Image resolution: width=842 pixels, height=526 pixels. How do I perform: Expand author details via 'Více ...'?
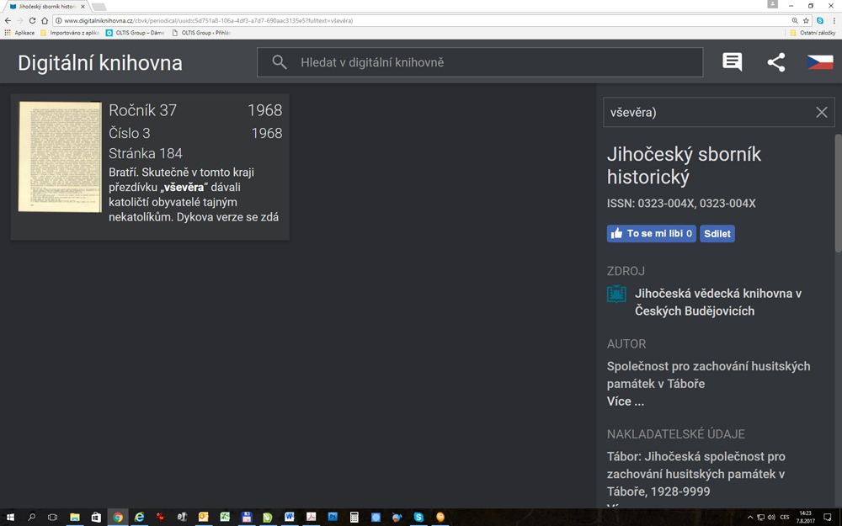(x=625, y=401)
